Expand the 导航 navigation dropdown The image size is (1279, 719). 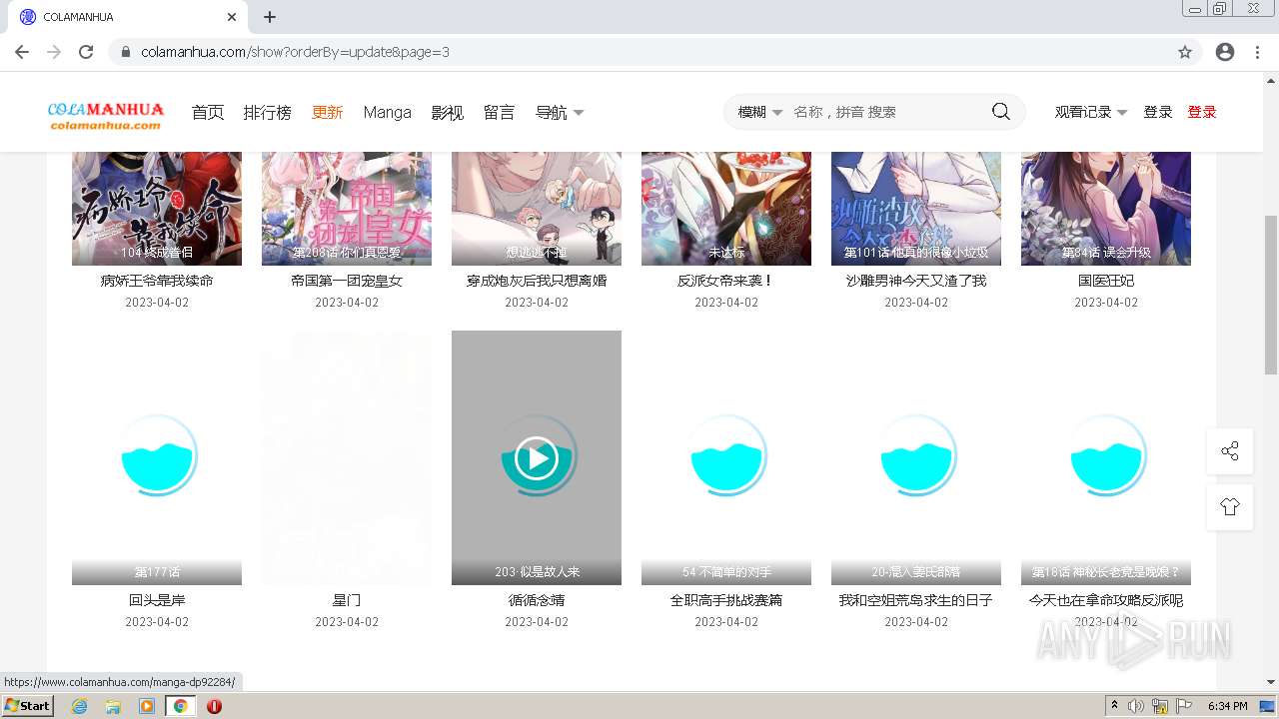click(x=560, y=113)
